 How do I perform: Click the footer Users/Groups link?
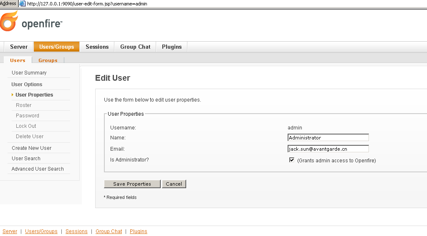[x=41, y=231]
